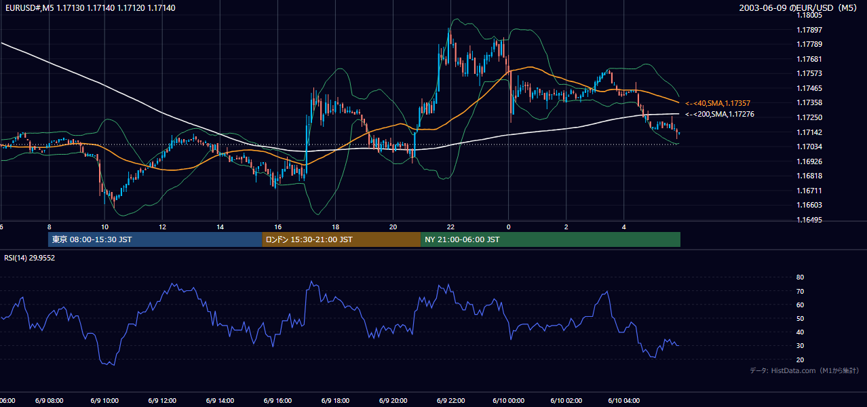Click price axis label 1.17681
The width and height of the screenshot is (867, 407).
click(x=808, y=59)
